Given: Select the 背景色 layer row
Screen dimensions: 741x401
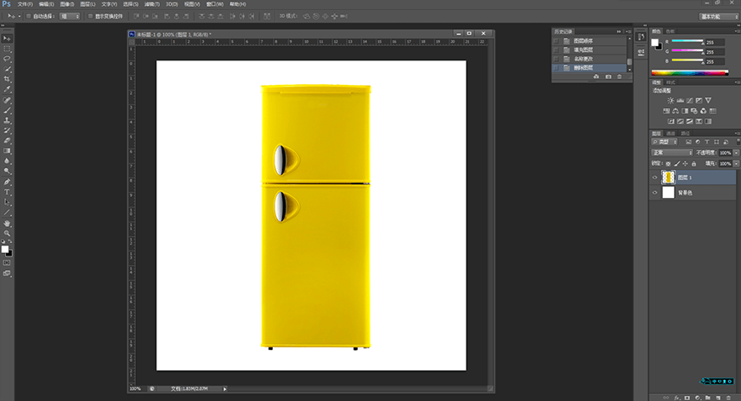Looking at the screenshot, I should point(693,193).
